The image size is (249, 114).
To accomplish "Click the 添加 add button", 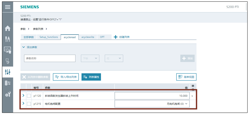I will click(x=187, y=58).
